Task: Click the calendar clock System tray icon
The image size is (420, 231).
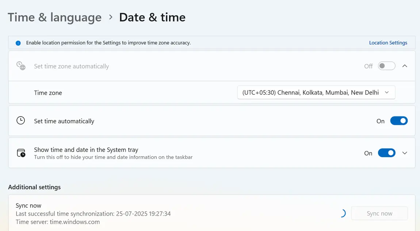Action: pos(21,153)
